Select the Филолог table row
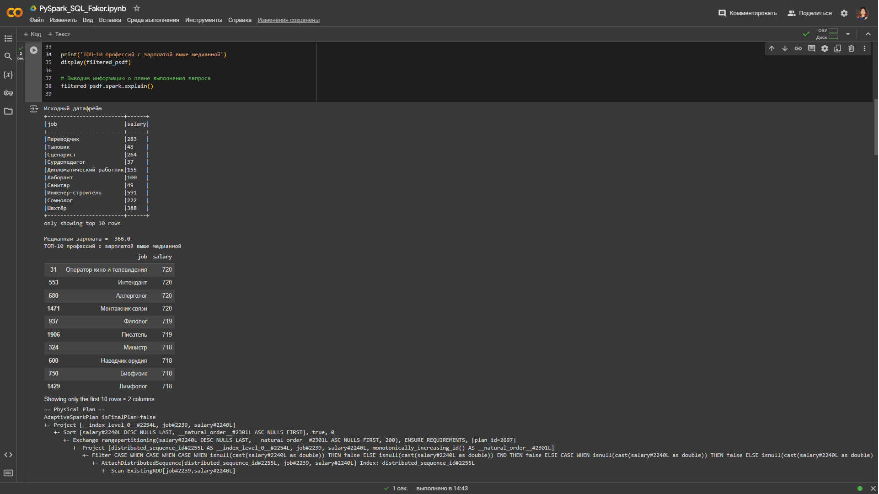Image resolution: width=879 pixels, height=494 pixels. pyautogui.click(x=109, y=322)
